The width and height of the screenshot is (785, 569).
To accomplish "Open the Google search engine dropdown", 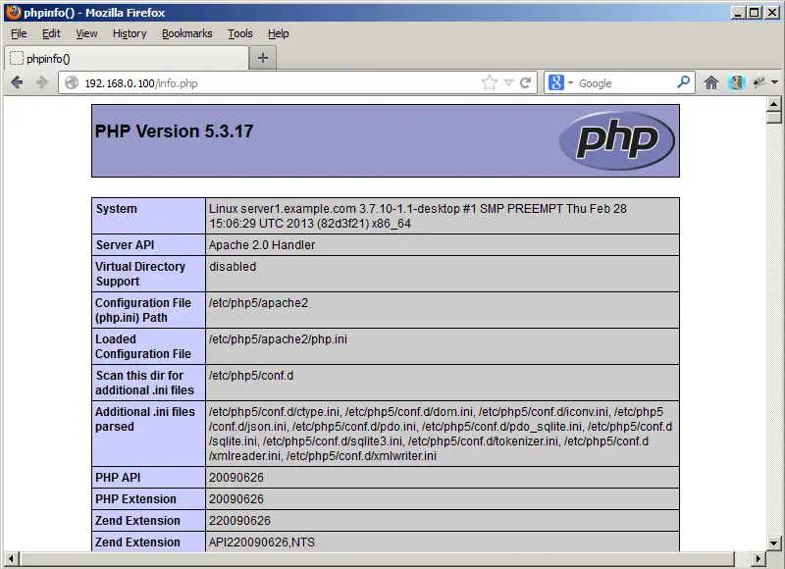I will coord(559,83).
